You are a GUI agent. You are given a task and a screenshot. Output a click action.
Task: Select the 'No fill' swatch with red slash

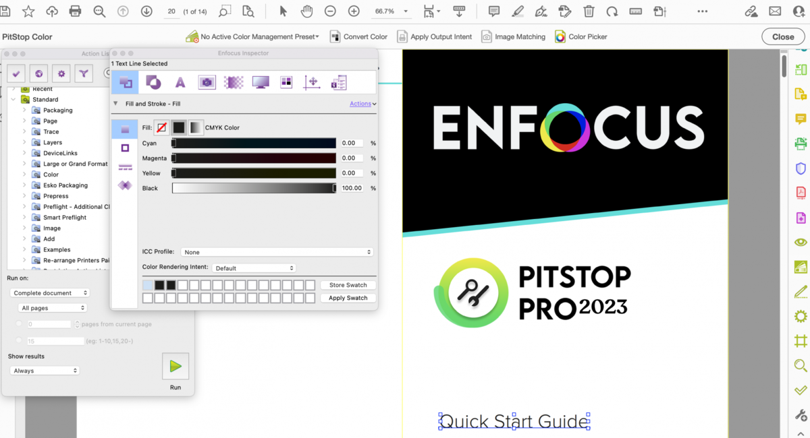click(x=161, y=127)
